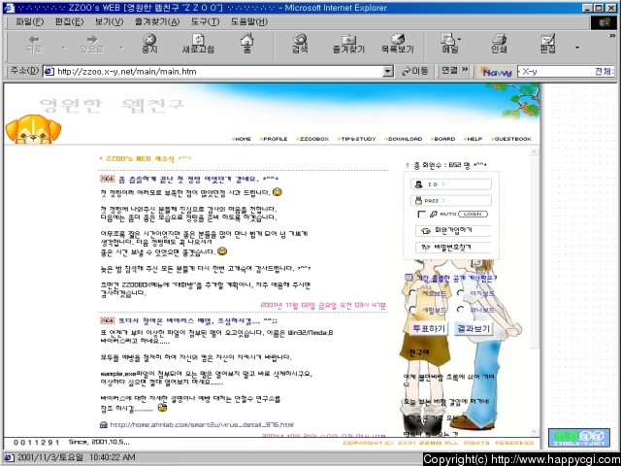Refresh the page with 새로고침
621x466 pixels.
tap(198, 44)
